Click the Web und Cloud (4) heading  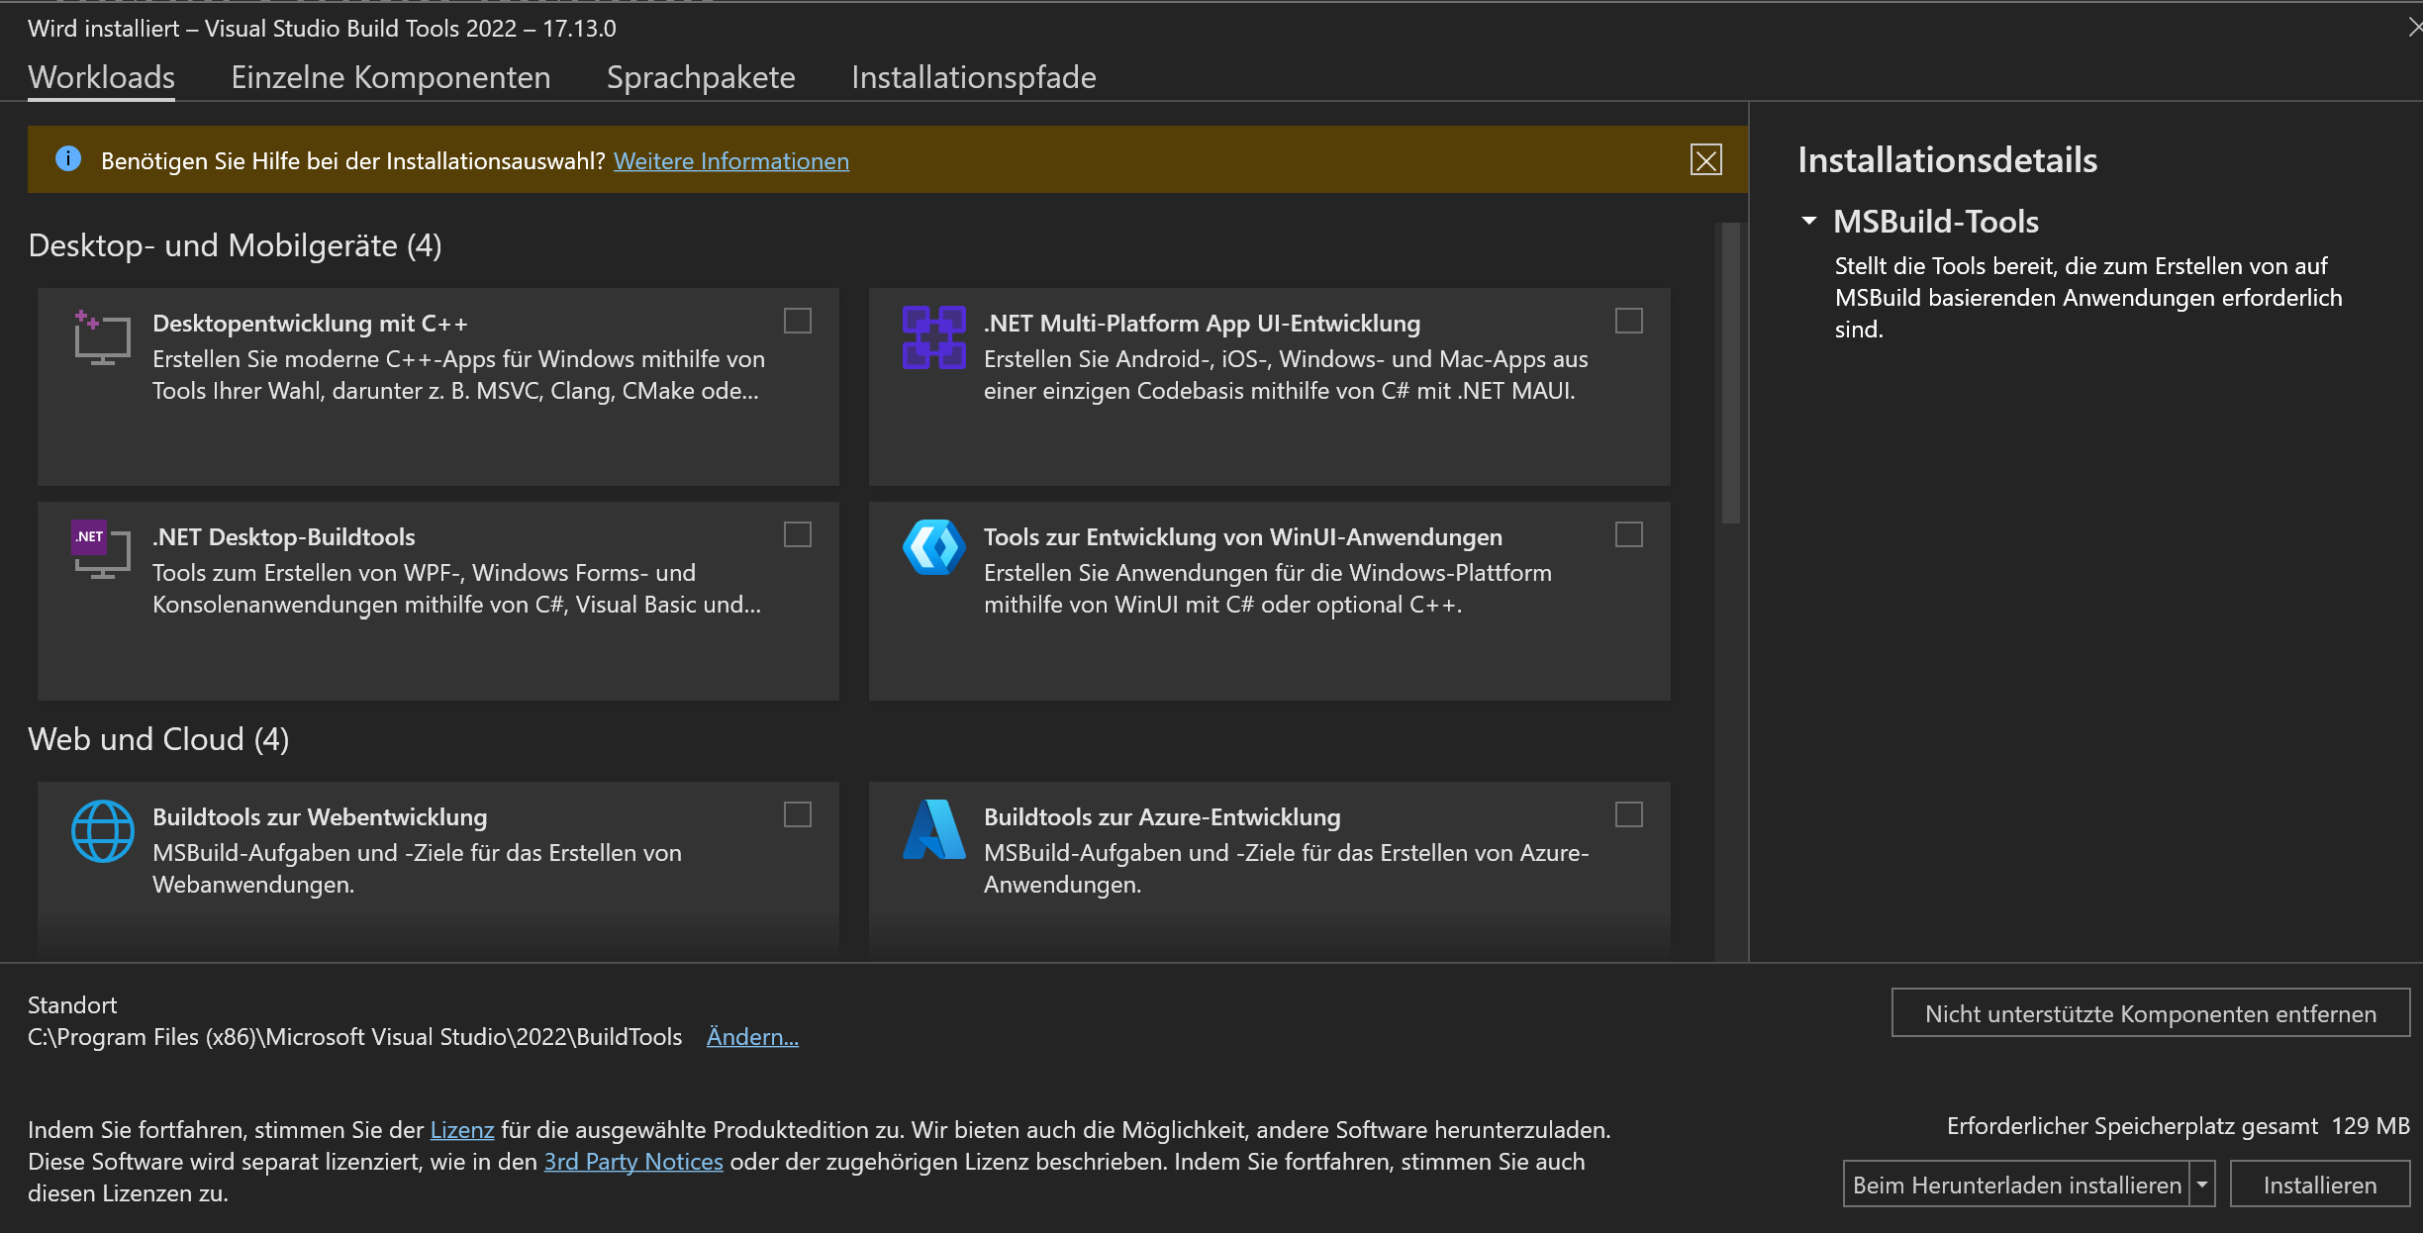158,738
